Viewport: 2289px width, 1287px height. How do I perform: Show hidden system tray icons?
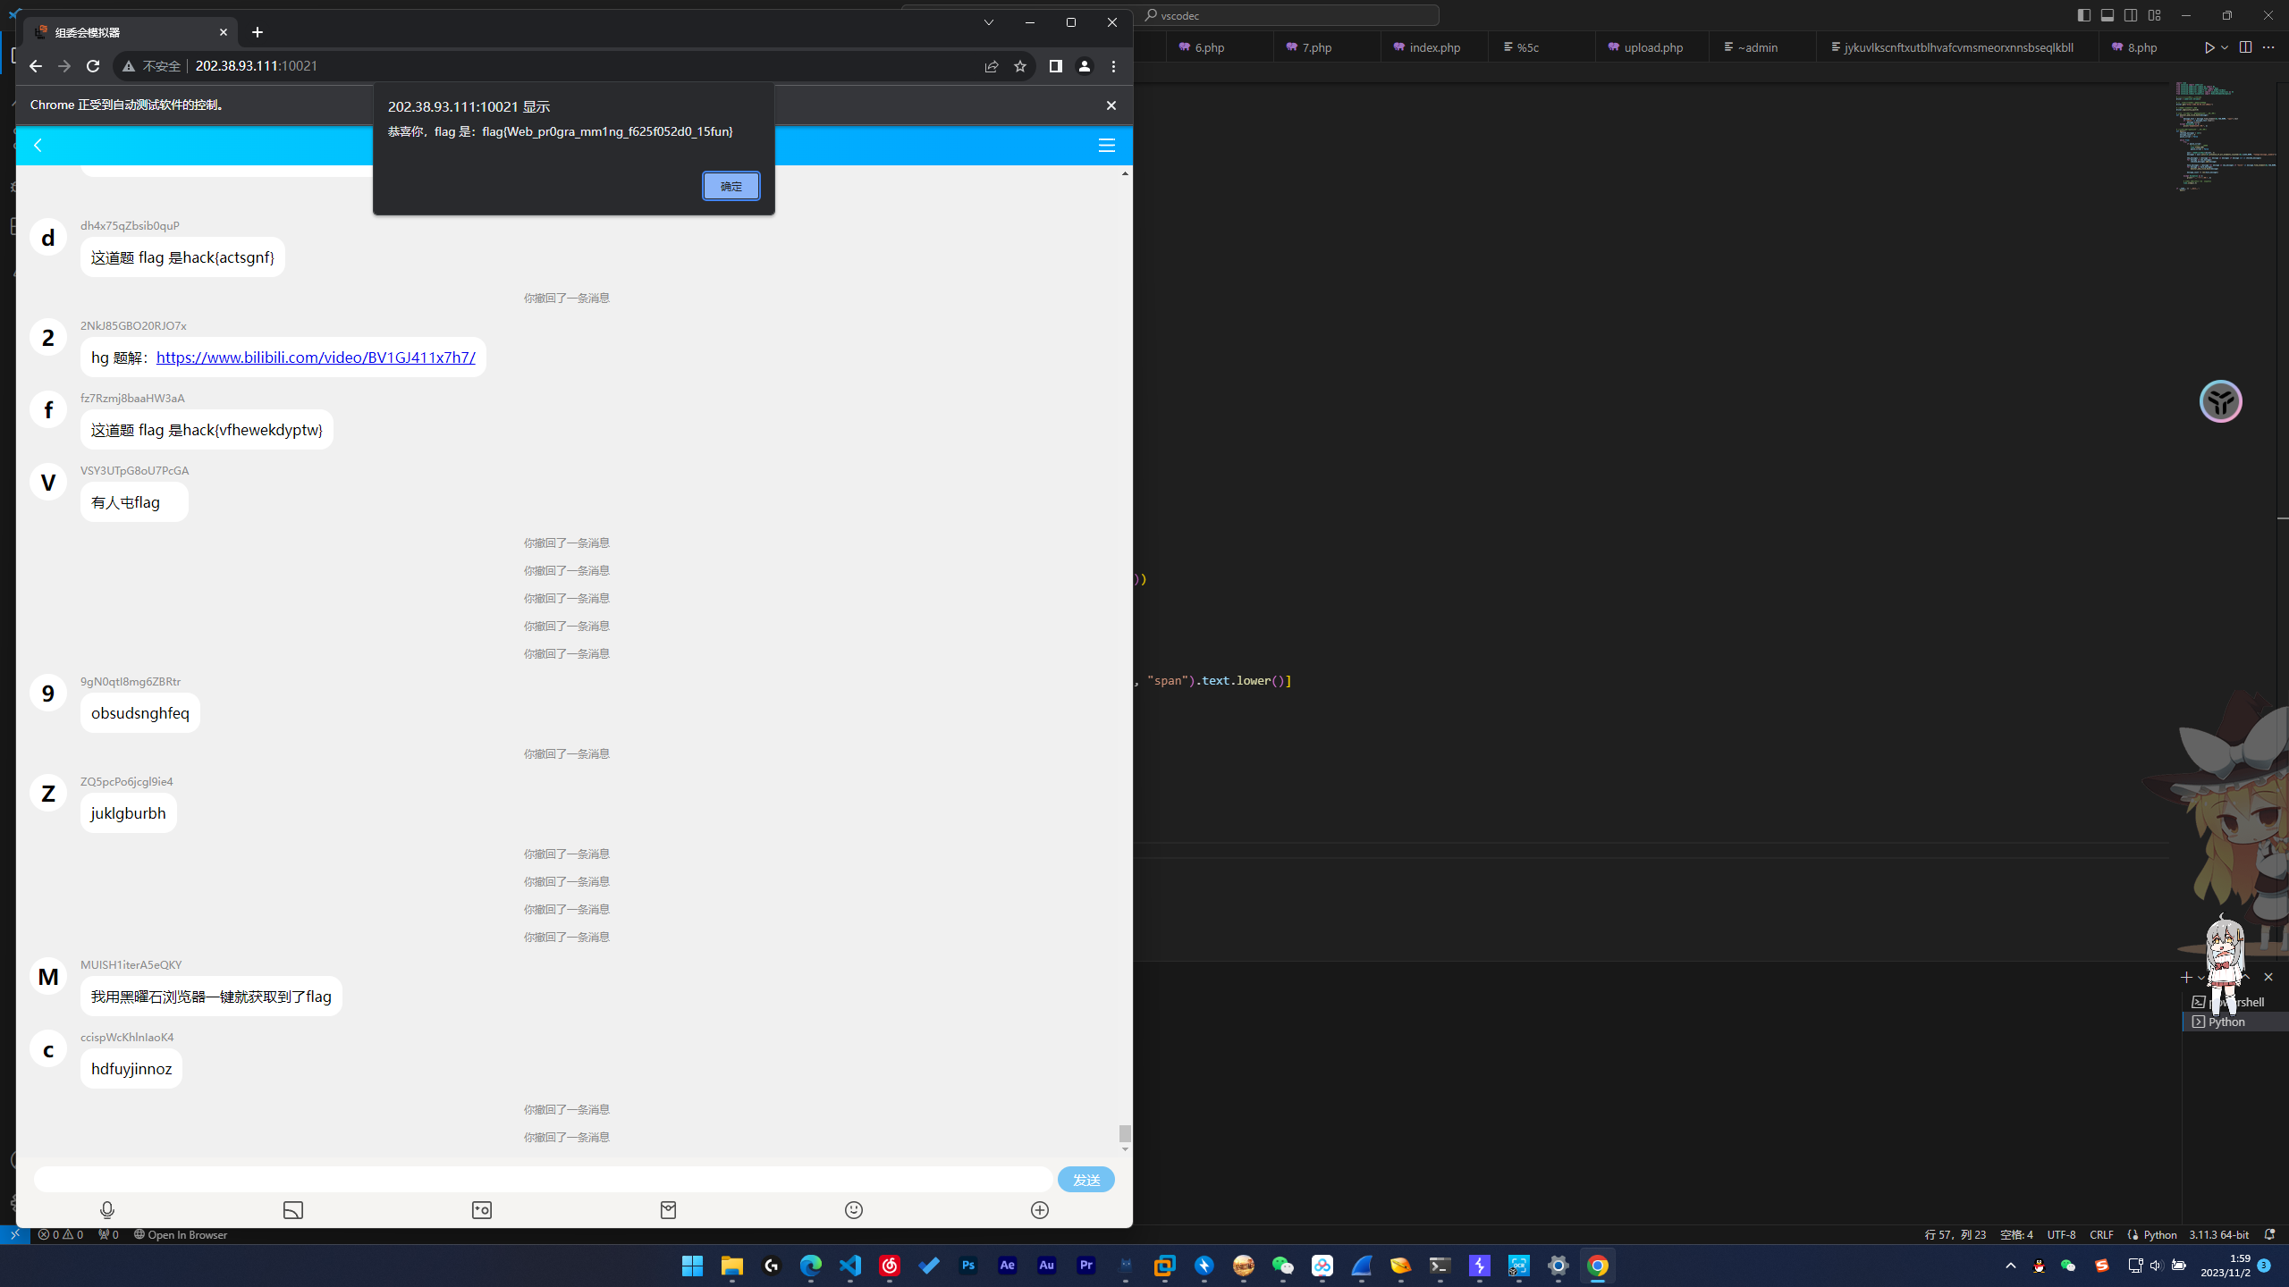(2011, 1266)
